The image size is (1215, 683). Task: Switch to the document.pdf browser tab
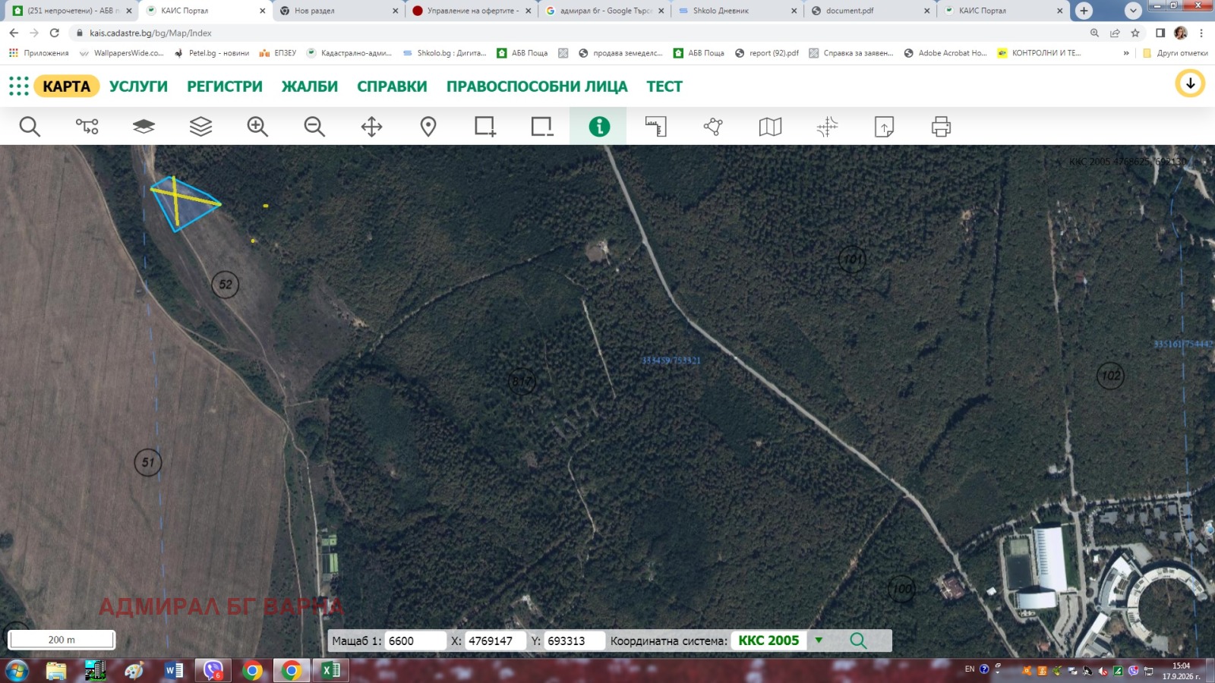click(869, 11)
